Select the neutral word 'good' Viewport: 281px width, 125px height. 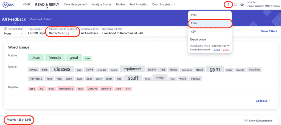pyautogui.click(x=200, y=70)
